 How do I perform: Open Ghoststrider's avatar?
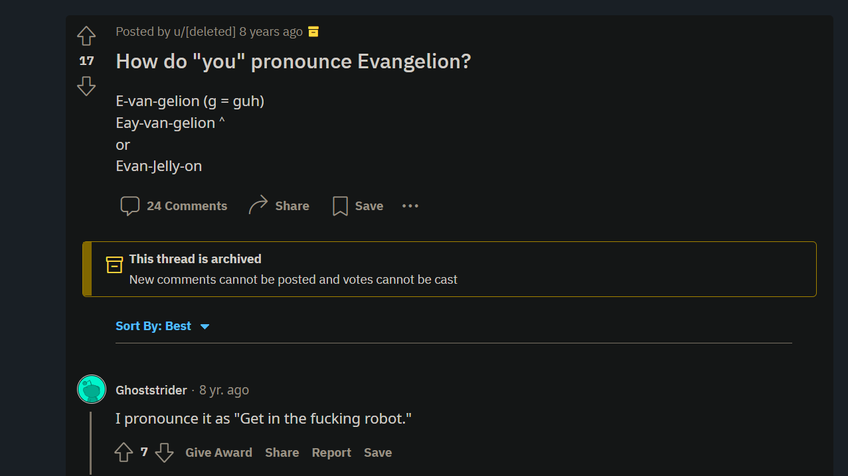92,389
